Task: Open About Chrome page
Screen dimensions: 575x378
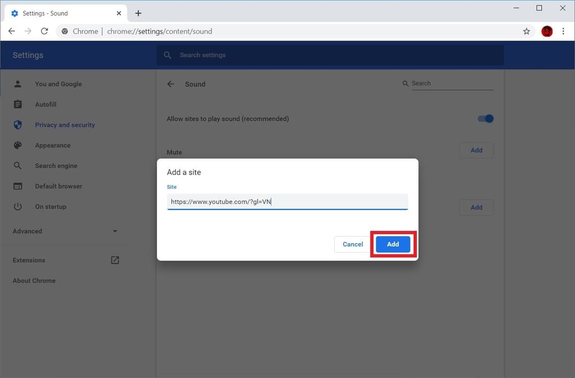Action: click(x=34, y=281)
